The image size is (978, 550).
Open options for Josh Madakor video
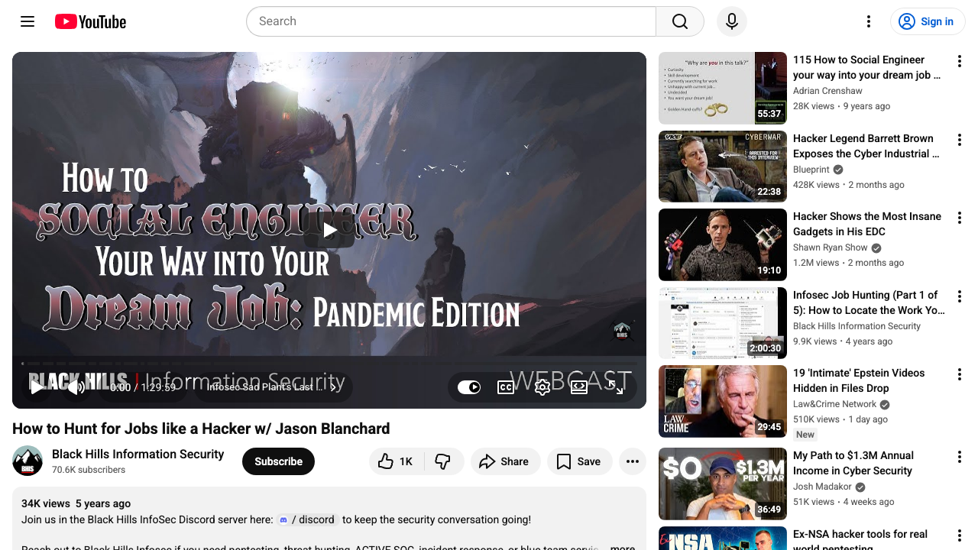tap(960, 457)
